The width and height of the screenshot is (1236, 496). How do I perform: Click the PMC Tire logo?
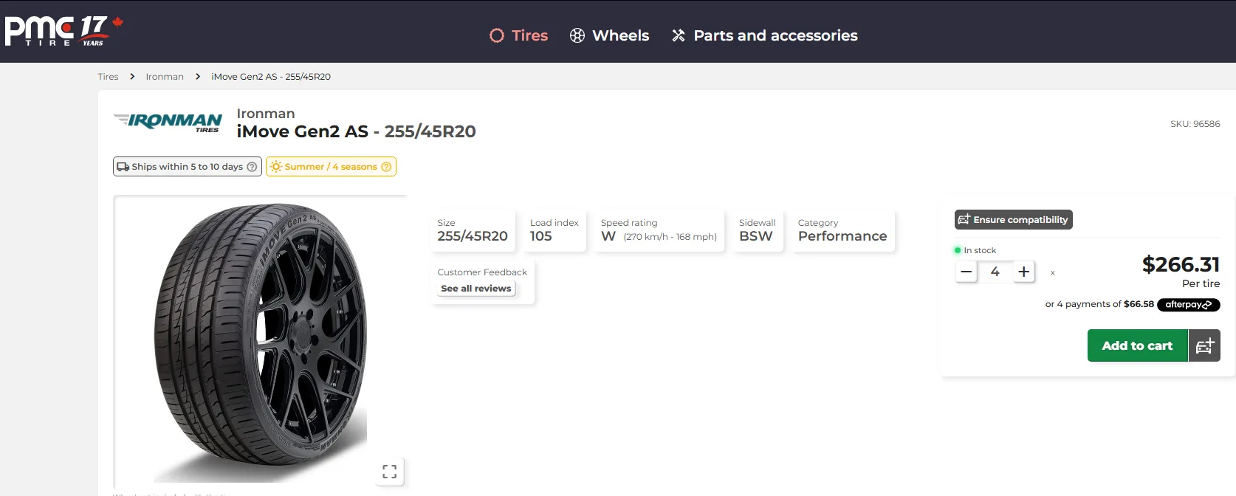coord(63,31)
